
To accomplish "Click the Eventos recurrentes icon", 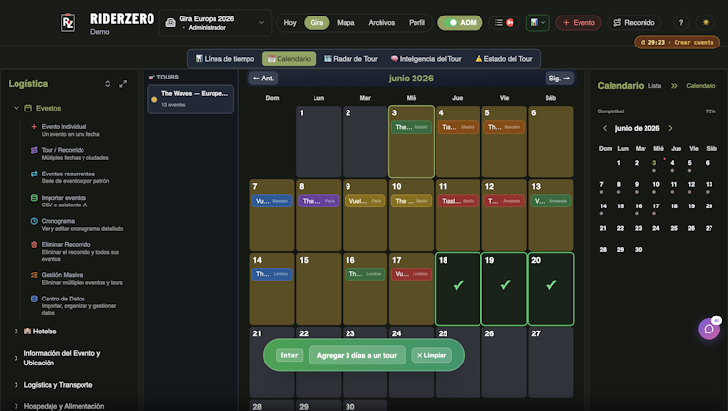I will pyautogui.click(x=34, y=174).
